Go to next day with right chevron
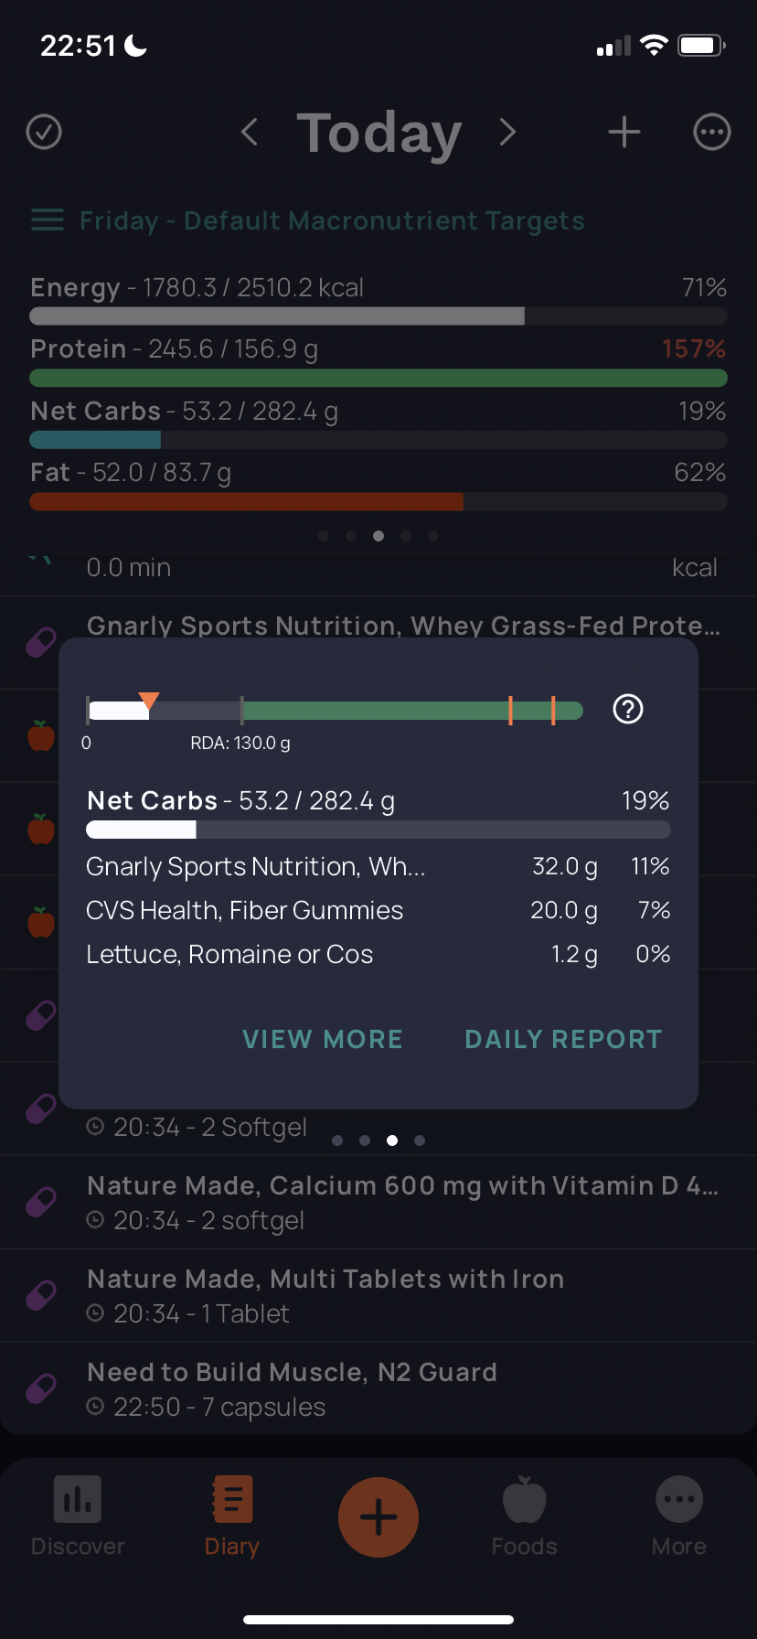The width and height of the screenshot is (757, 1639). click(508, 132)
